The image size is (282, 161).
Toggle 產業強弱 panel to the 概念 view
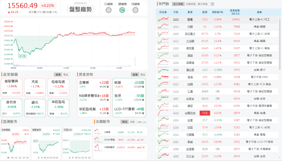pos(66,74)
